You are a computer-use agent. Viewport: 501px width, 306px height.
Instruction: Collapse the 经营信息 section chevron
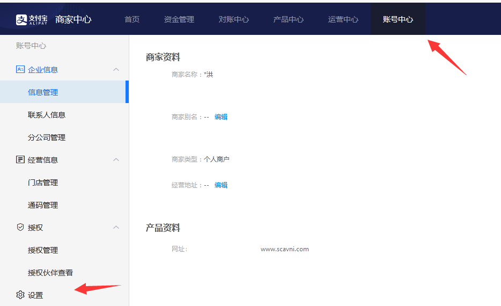tap(116, 159)
